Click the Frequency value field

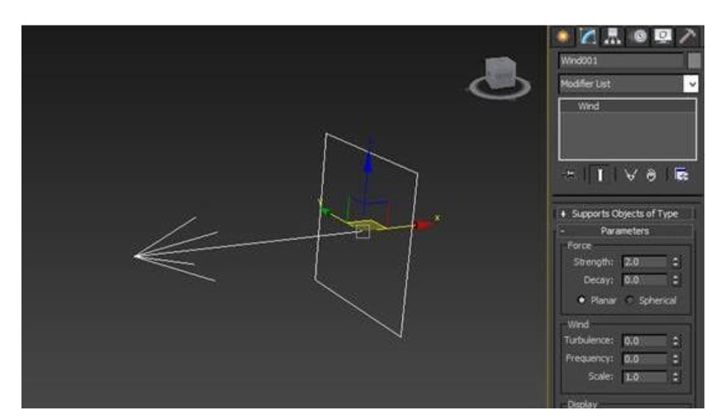(645, 359)
